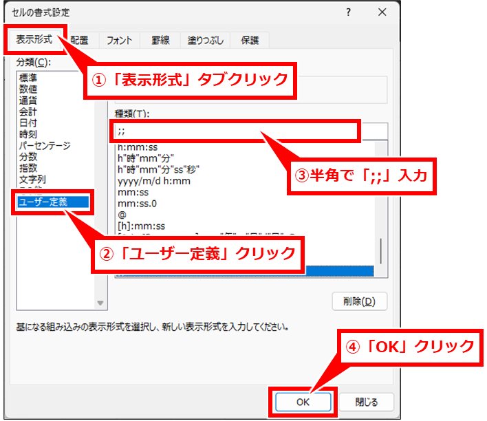This screenshot has height=421, width=487.
Task: Pick h"時"mm"分"ss"秒" format
Action: pyautogui.click(x=158, y=169)
